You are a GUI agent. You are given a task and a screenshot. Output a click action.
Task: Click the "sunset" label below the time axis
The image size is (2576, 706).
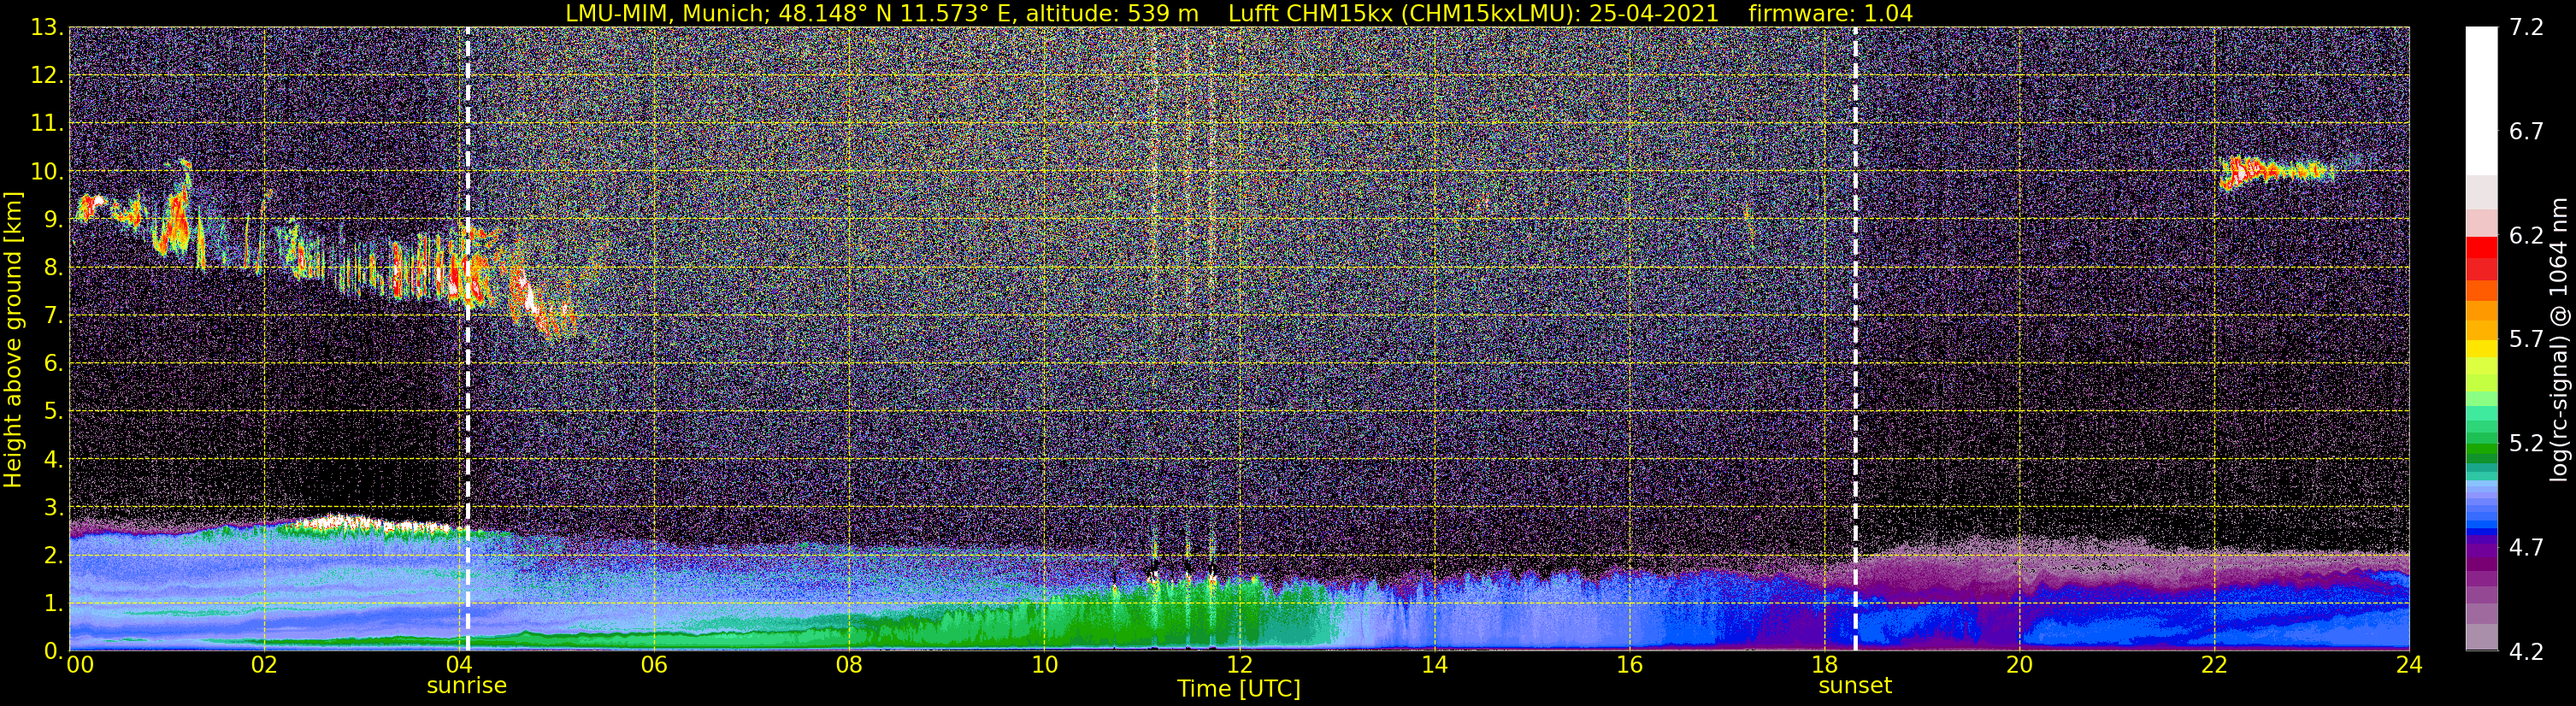1855,686
